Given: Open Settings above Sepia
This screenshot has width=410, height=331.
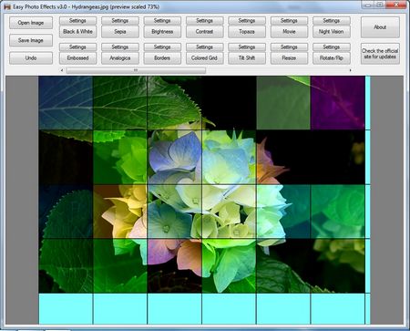Looking at the screenshot, I should (120, 21).
